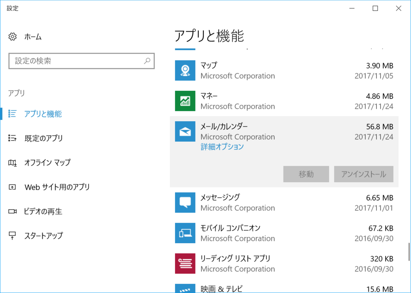This screenshot has width=411, height=293.
Task: Click the 映画 & テレビ app icon
Action: [185, 288]
